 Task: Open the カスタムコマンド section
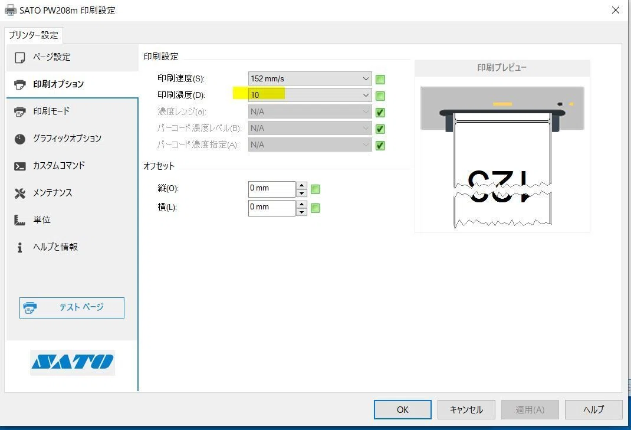click(73, 166)
